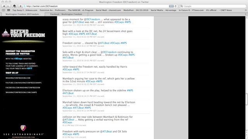Viewport: 248px width, 139px height.
Task: Go back with Safari's back arrow
Action: [4, 6]
